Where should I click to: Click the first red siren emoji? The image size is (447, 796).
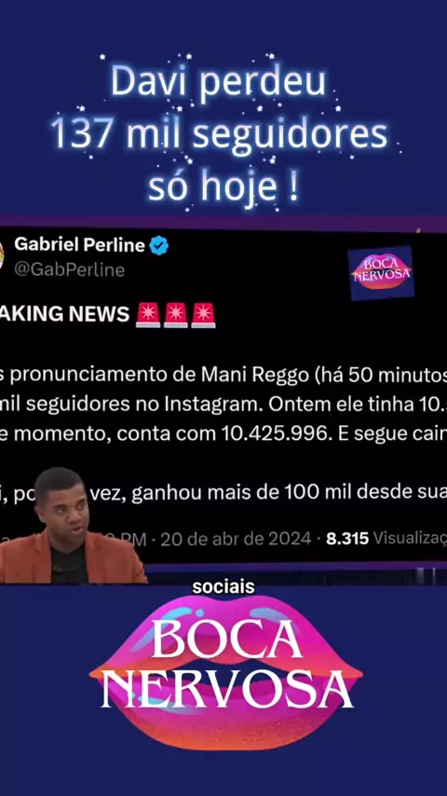click(x=148, y=315)
